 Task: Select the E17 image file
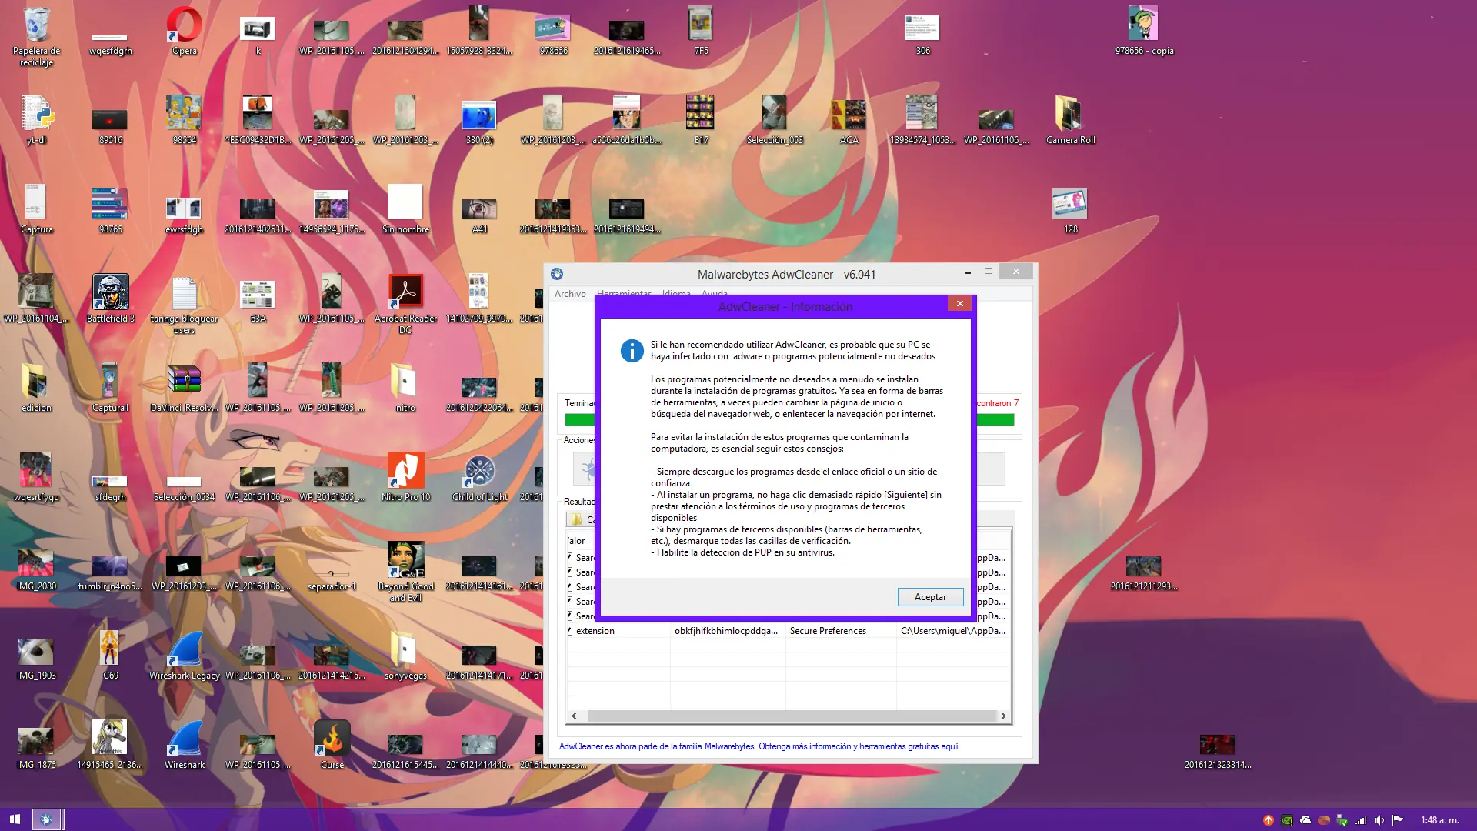tap(701, 120)
